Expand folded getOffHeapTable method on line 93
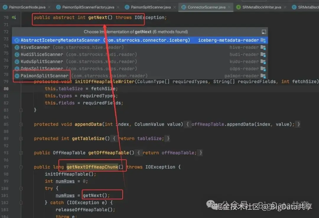 (x=21, y=153)
